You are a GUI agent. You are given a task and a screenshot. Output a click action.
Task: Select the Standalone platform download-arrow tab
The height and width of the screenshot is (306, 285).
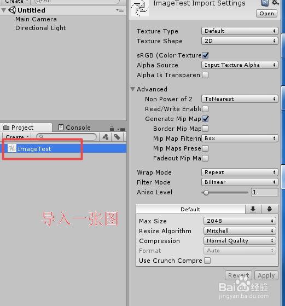coord(253,209)
